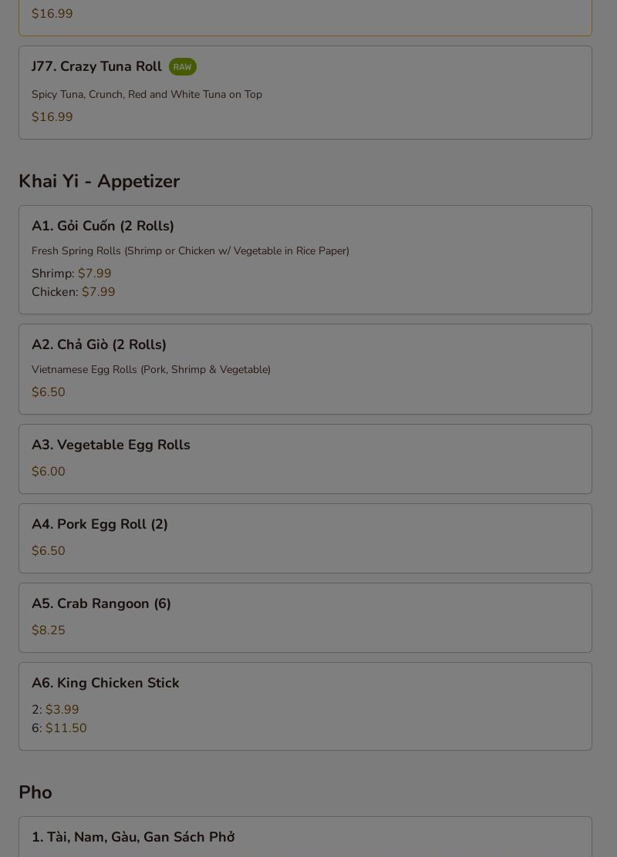The height and width of the screenshot is (857, 617).
Task: Click the Vietnamese Egg Rolls description
Action: click(x=151, y=369)
